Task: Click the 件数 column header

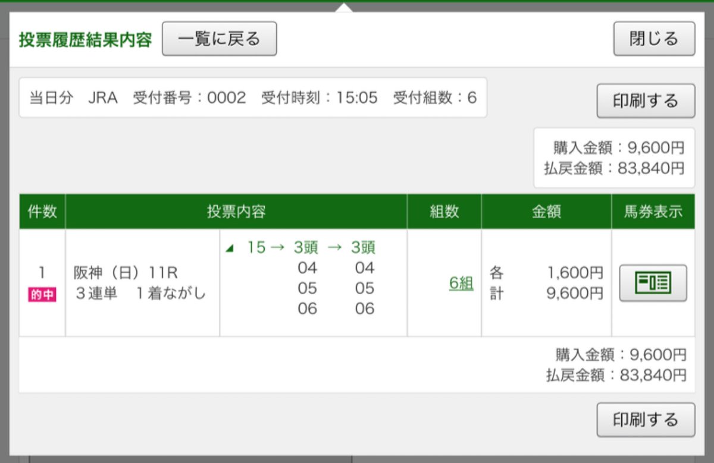Action: [x=42, y=212]
